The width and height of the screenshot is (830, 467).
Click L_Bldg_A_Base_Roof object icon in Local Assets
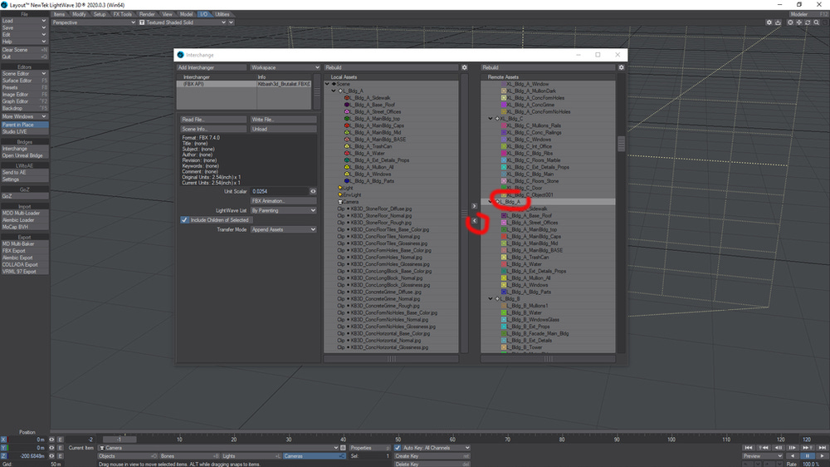click(347, 105)
